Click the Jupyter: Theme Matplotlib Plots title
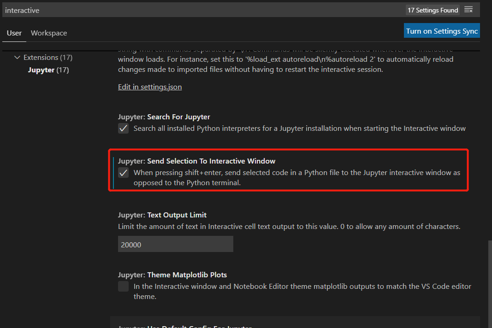Image resolution: width=492 pixels, height=328 pixels. [172, 275]
